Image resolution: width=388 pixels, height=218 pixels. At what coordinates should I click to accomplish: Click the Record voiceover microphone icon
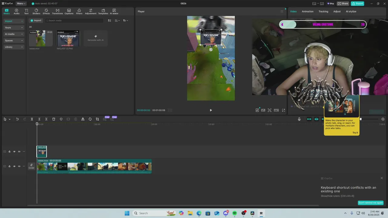[299, 119]
